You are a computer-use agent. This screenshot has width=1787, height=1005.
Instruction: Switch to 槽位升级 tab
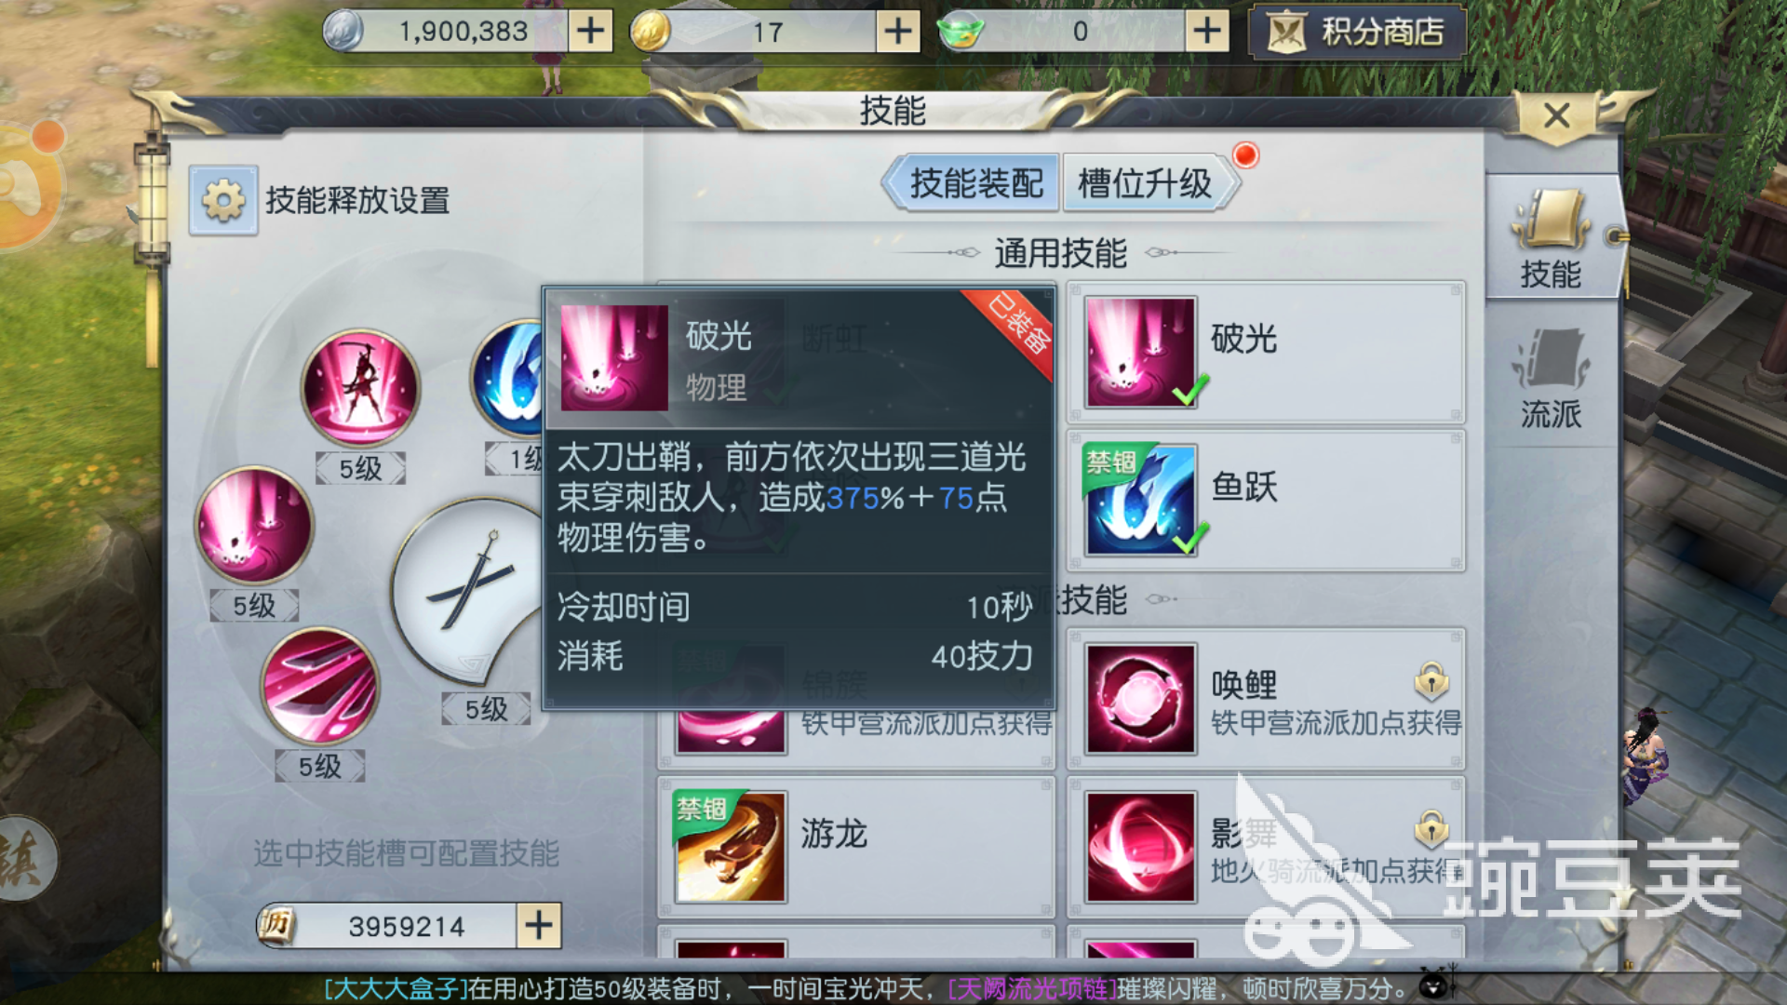click(1145, 182)
